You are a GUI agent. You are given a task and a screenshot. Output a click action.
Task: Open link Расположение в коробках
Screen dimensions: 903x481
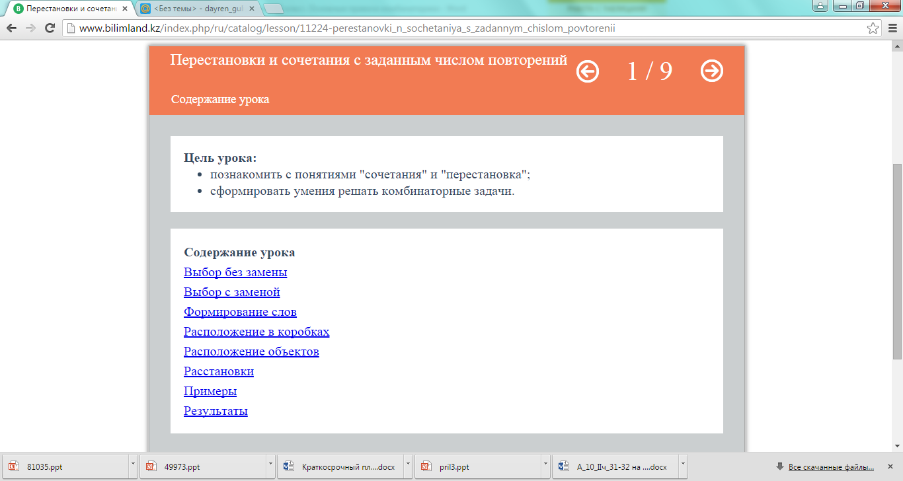[x=256, y=332]
